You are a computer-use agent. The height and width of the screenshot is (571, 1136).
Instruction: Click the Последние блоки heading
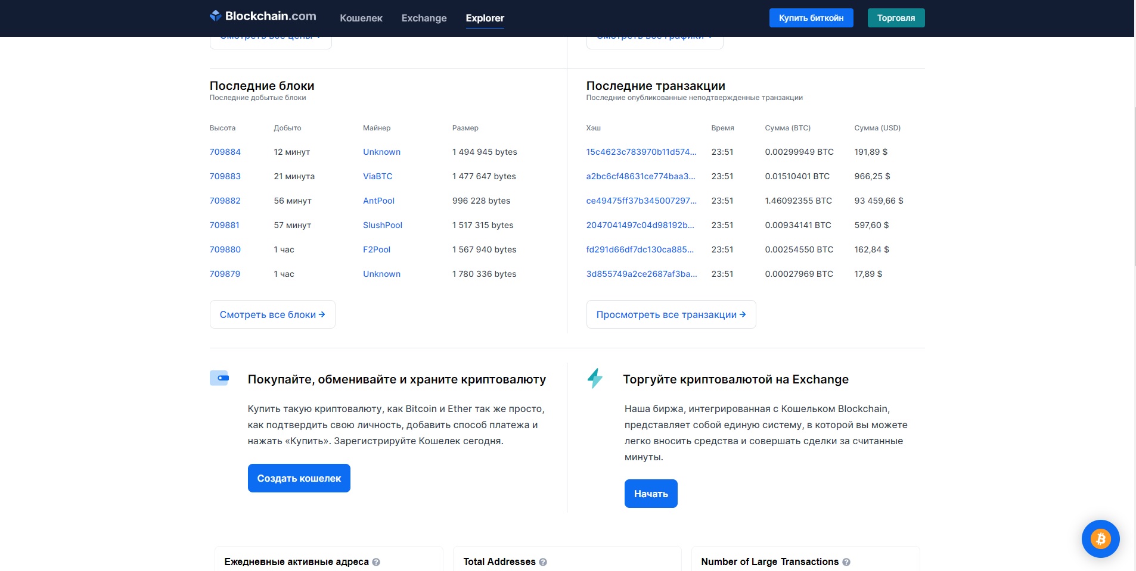[x=262, y=86]
